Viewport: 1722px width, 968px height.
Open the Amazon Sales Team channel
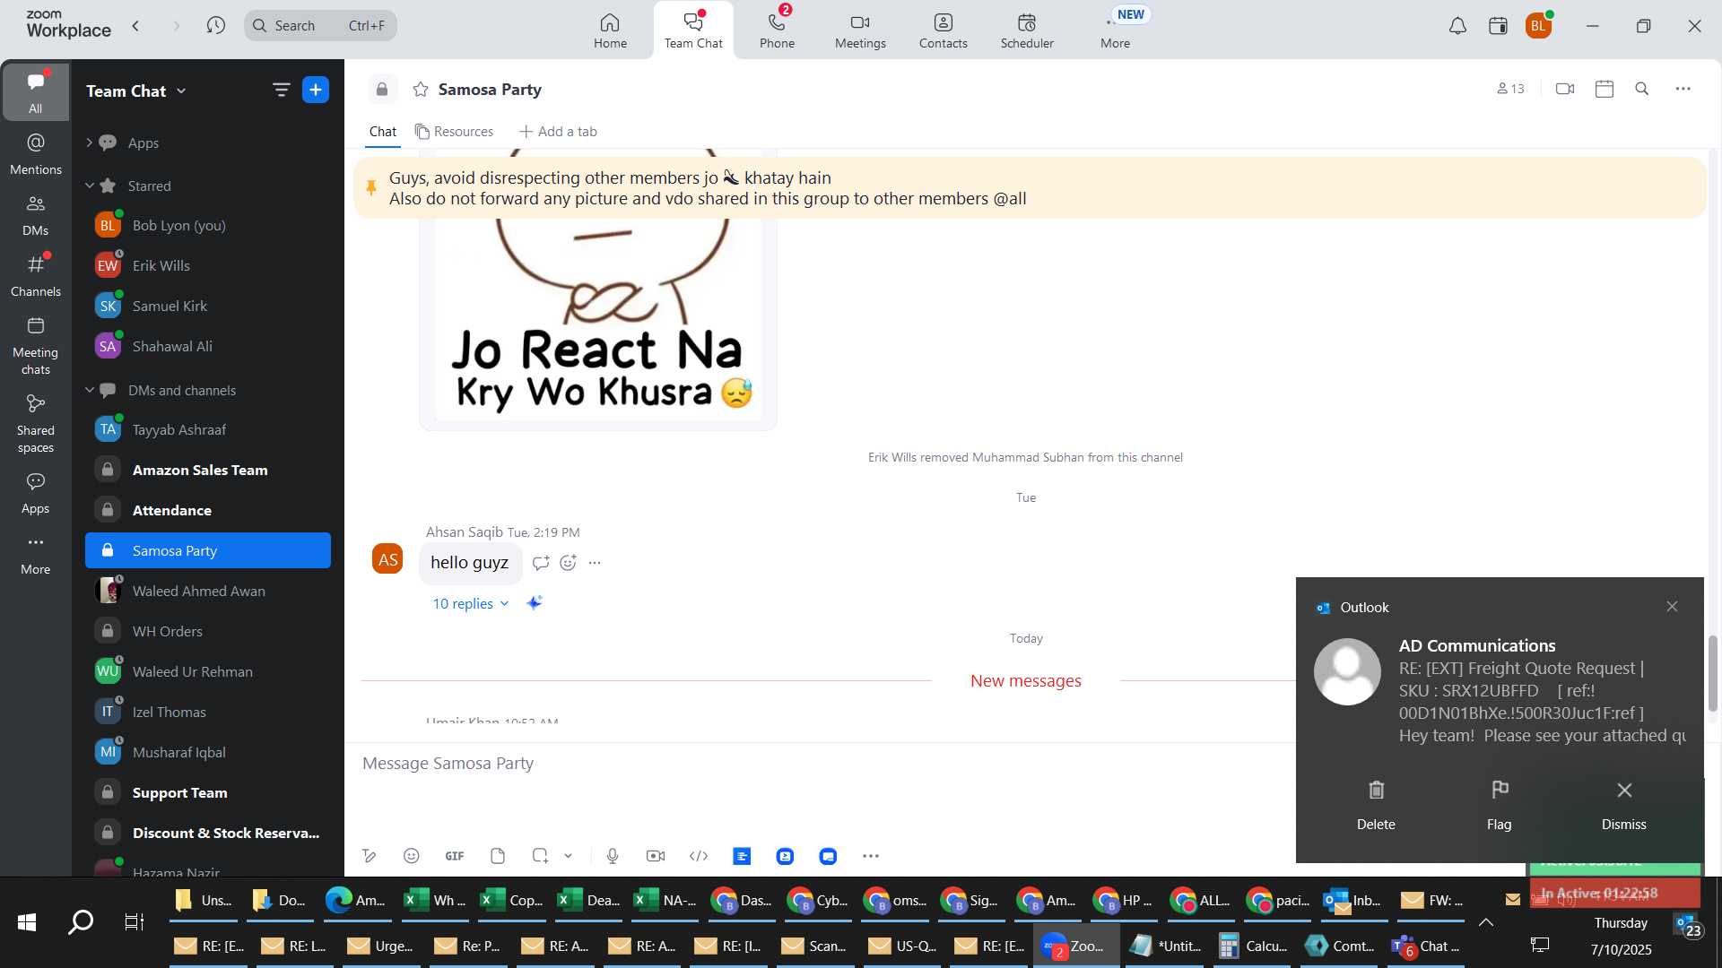pos(208,470)
